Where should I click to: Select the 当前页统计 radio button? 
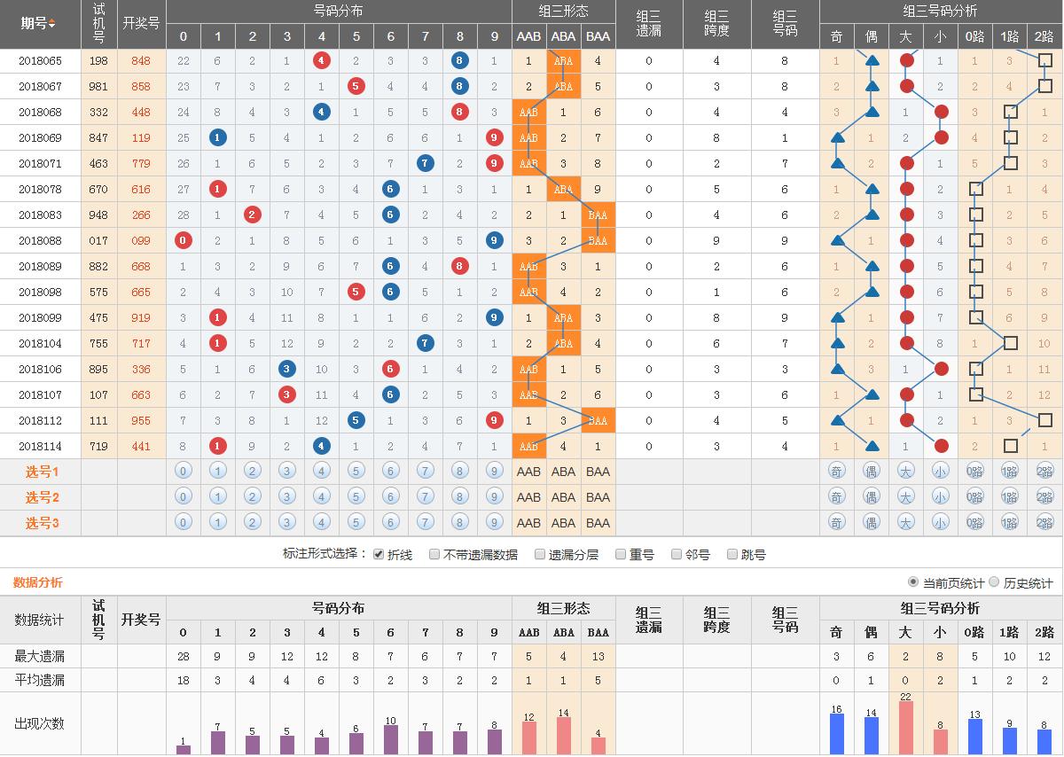pos(913,582)
